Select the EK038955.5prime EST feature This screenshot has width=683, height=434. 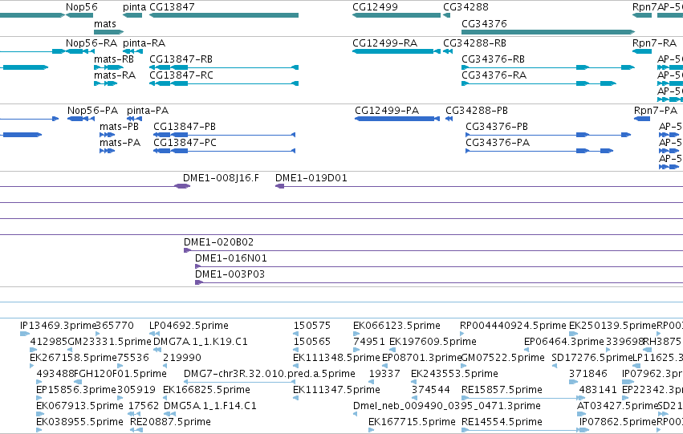click(39, 430)
